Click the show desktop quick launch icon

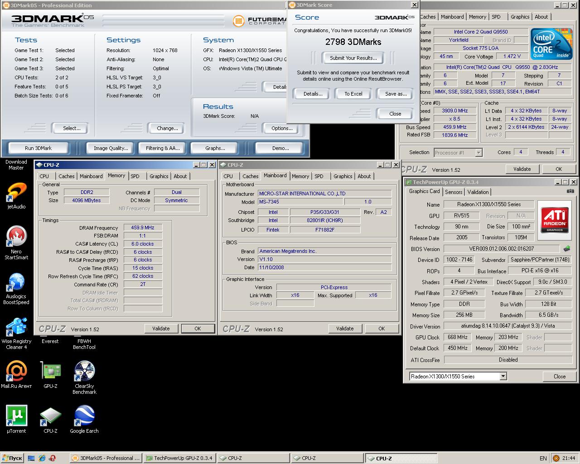(x=32, y=458)
